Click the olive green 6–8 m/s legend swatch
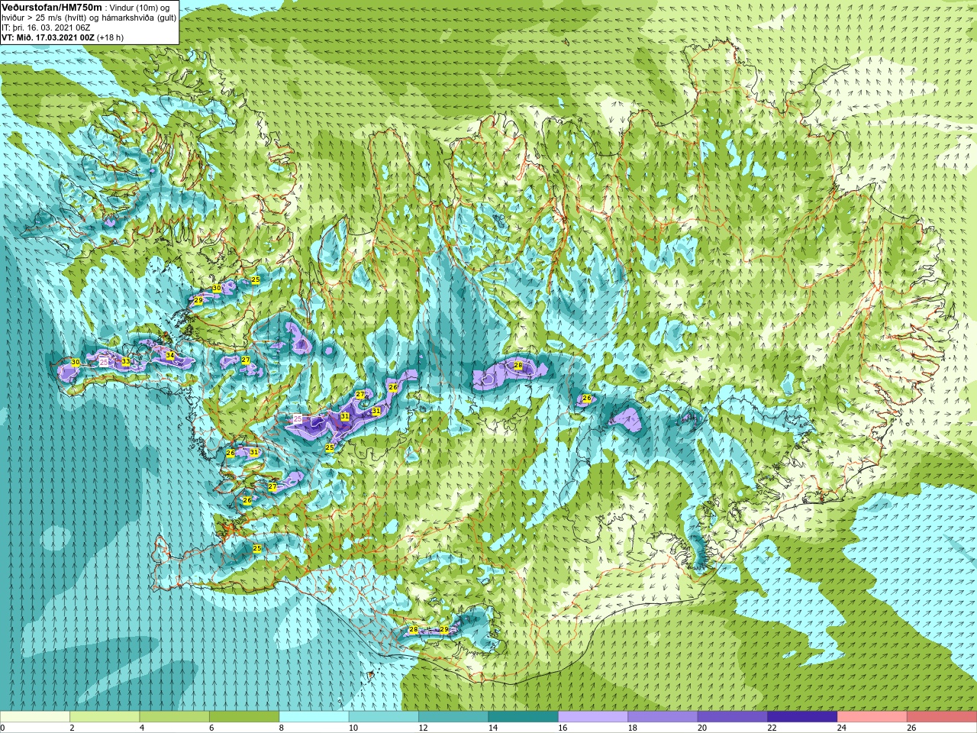Image resolution: width=977 pixels, height=733 pixels. point(244,717)
